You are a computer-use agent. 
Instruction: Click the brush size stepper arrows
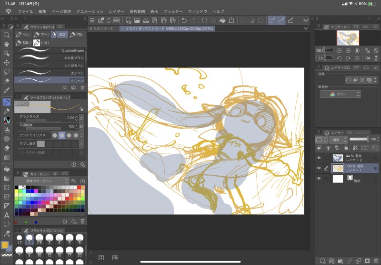click(77, 118)
